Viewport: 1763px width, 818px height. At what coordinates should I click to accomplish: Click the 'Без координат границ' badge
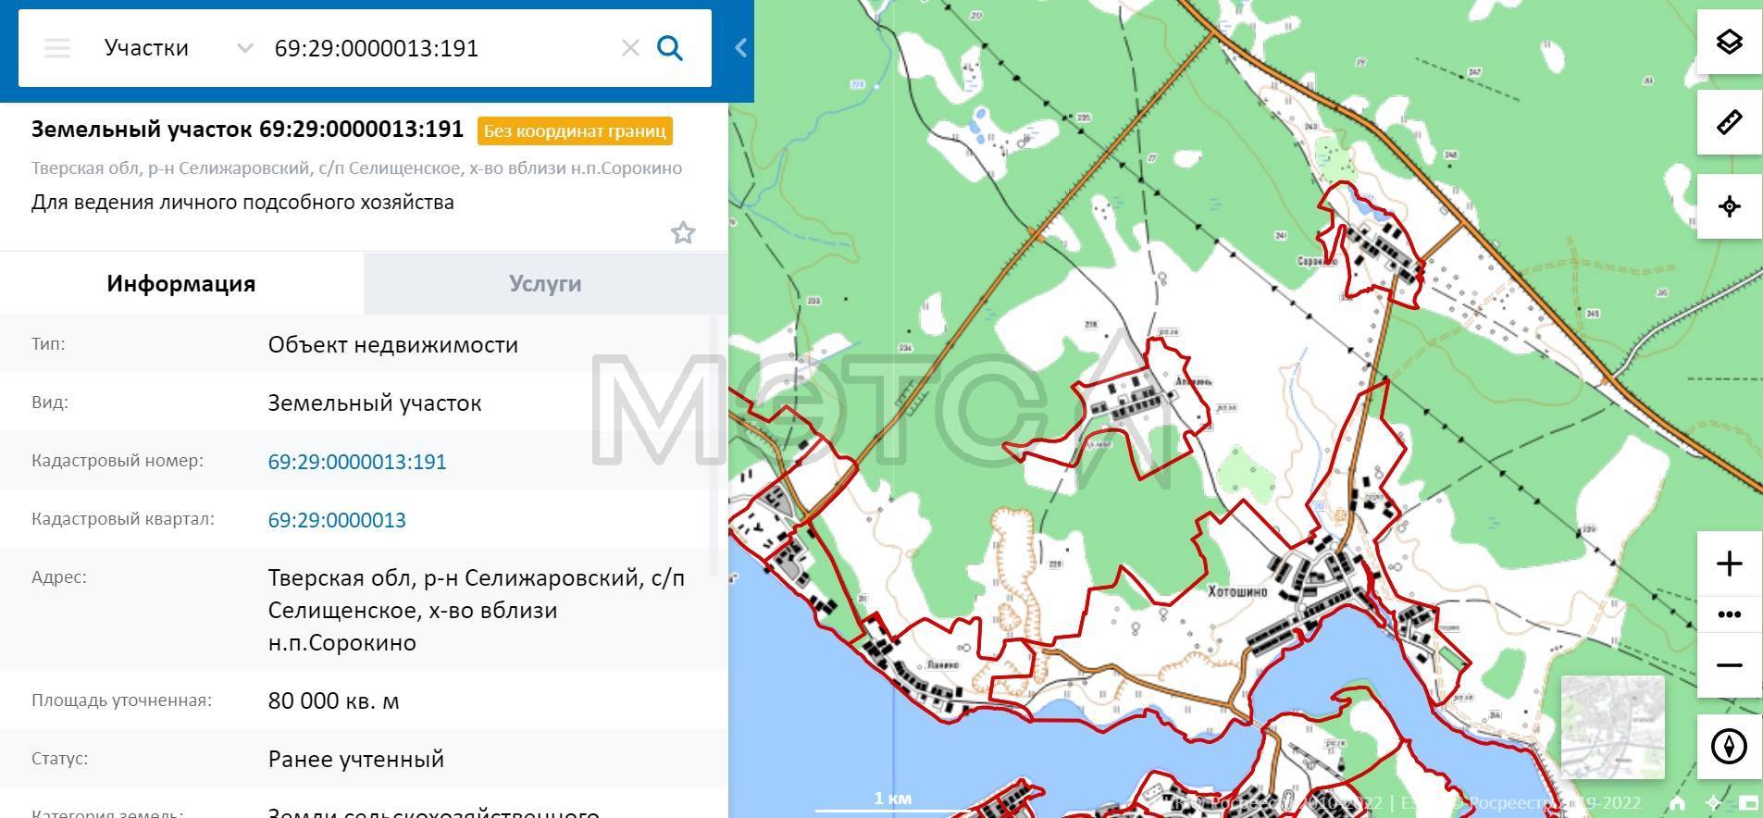point(575,130)
